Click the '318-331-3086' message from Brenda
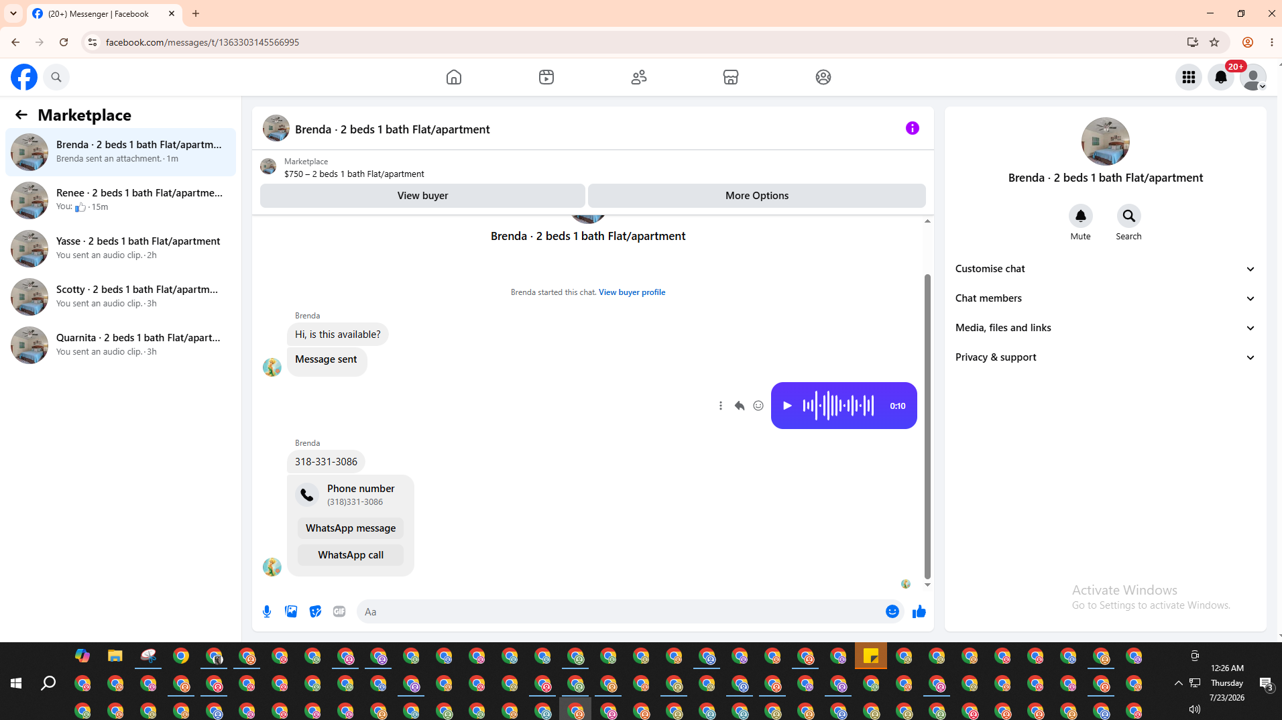 click(x=326, y=462)
